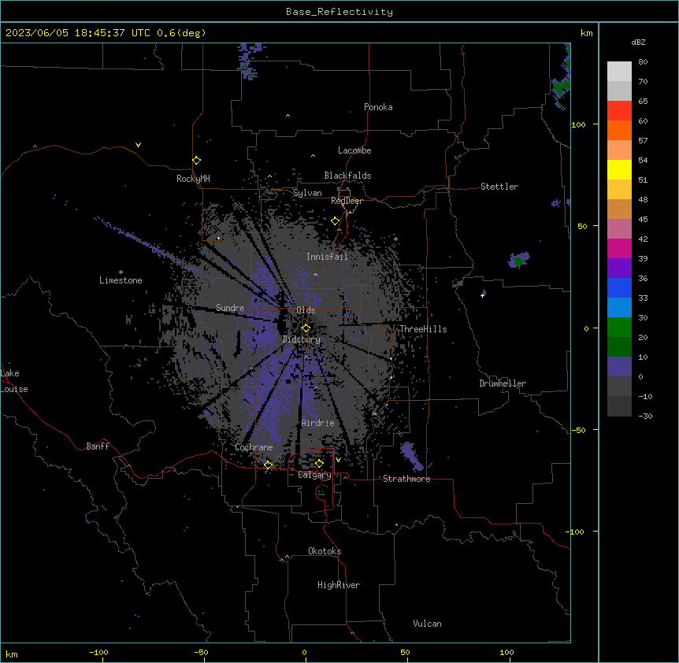The height and width of the screenshot is (663, 679).
Task: Click the yellow diamond marker below Cochrane
Action: 268,465
